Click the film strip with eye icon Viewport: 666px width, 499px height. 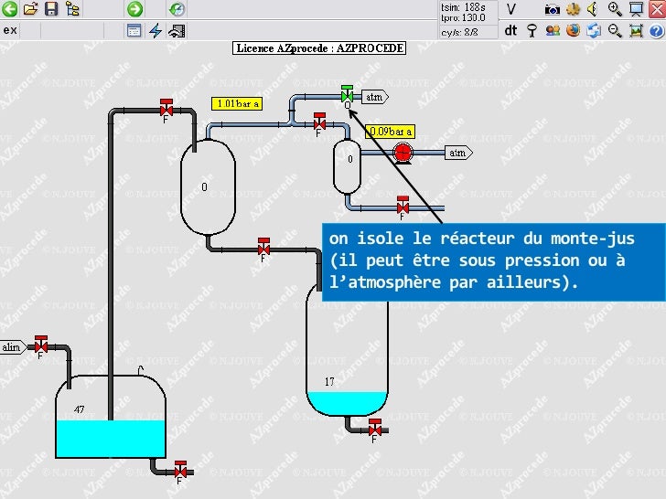click(x=177, y=30)
